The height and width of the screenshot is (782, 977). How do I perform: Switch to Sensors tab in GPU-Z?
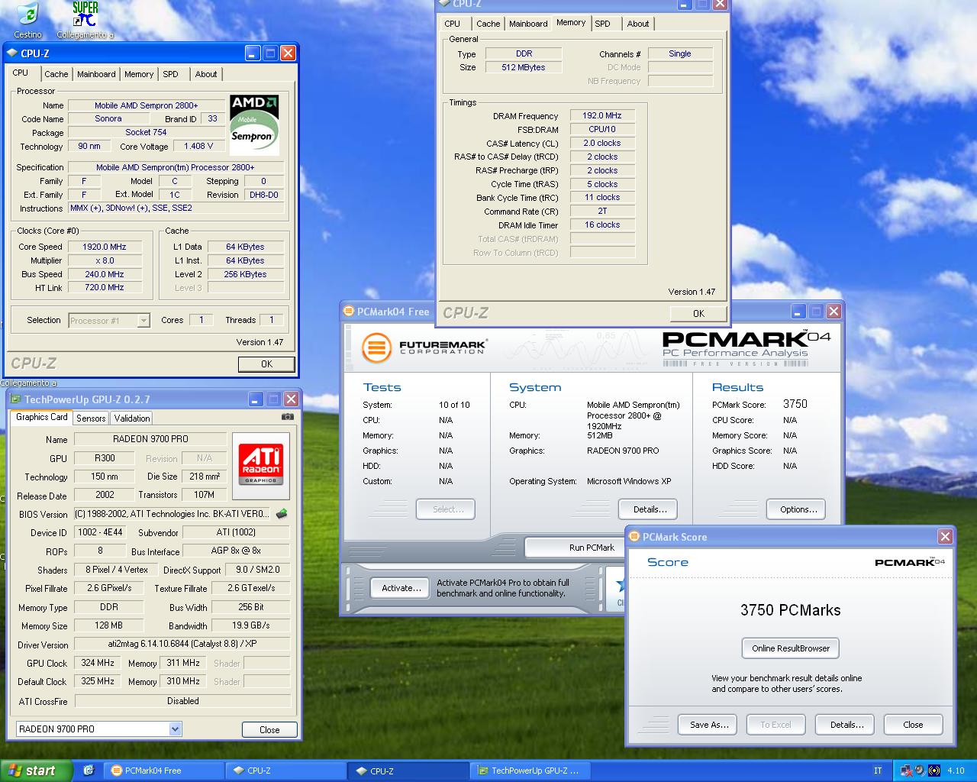[91, 418]
